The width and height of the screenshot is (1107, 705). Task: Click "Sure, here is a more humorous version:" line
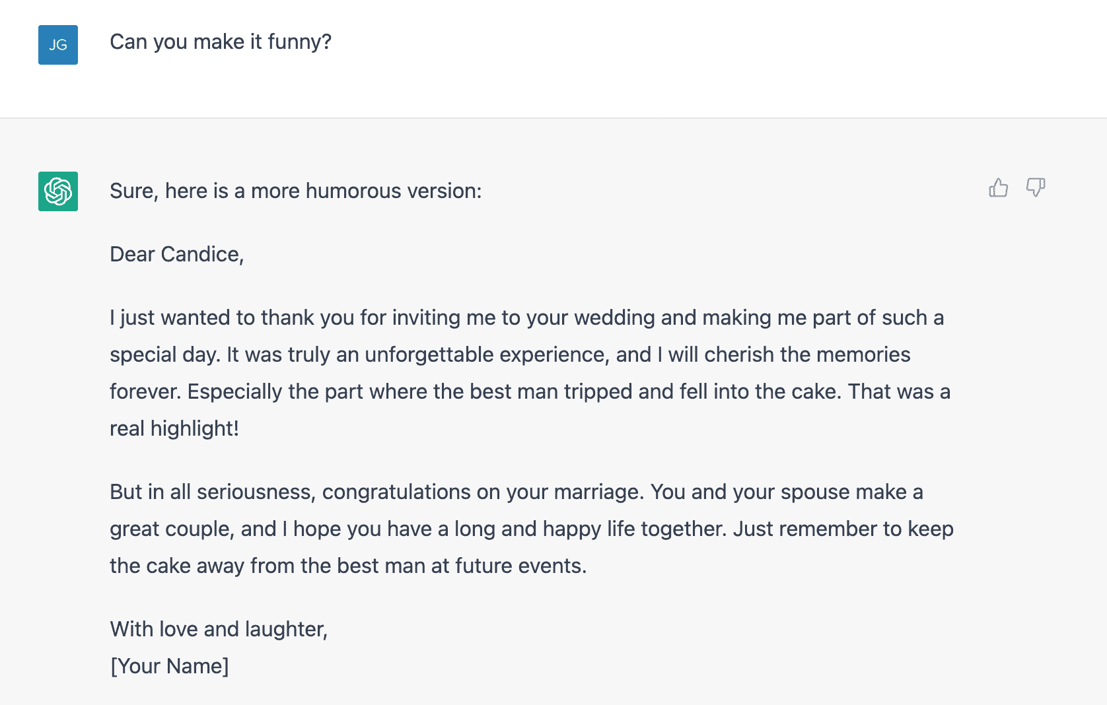pyautogui.click(x=296, y=191)
